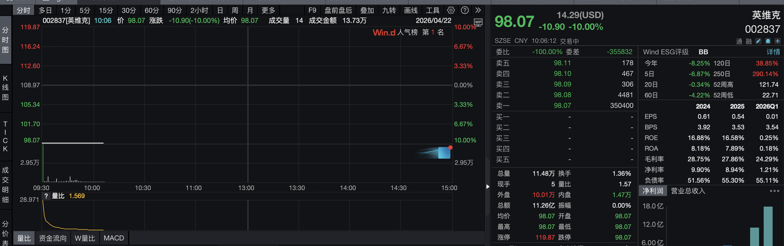Open three-dot menu in profit chart panel

coord(774,191)
